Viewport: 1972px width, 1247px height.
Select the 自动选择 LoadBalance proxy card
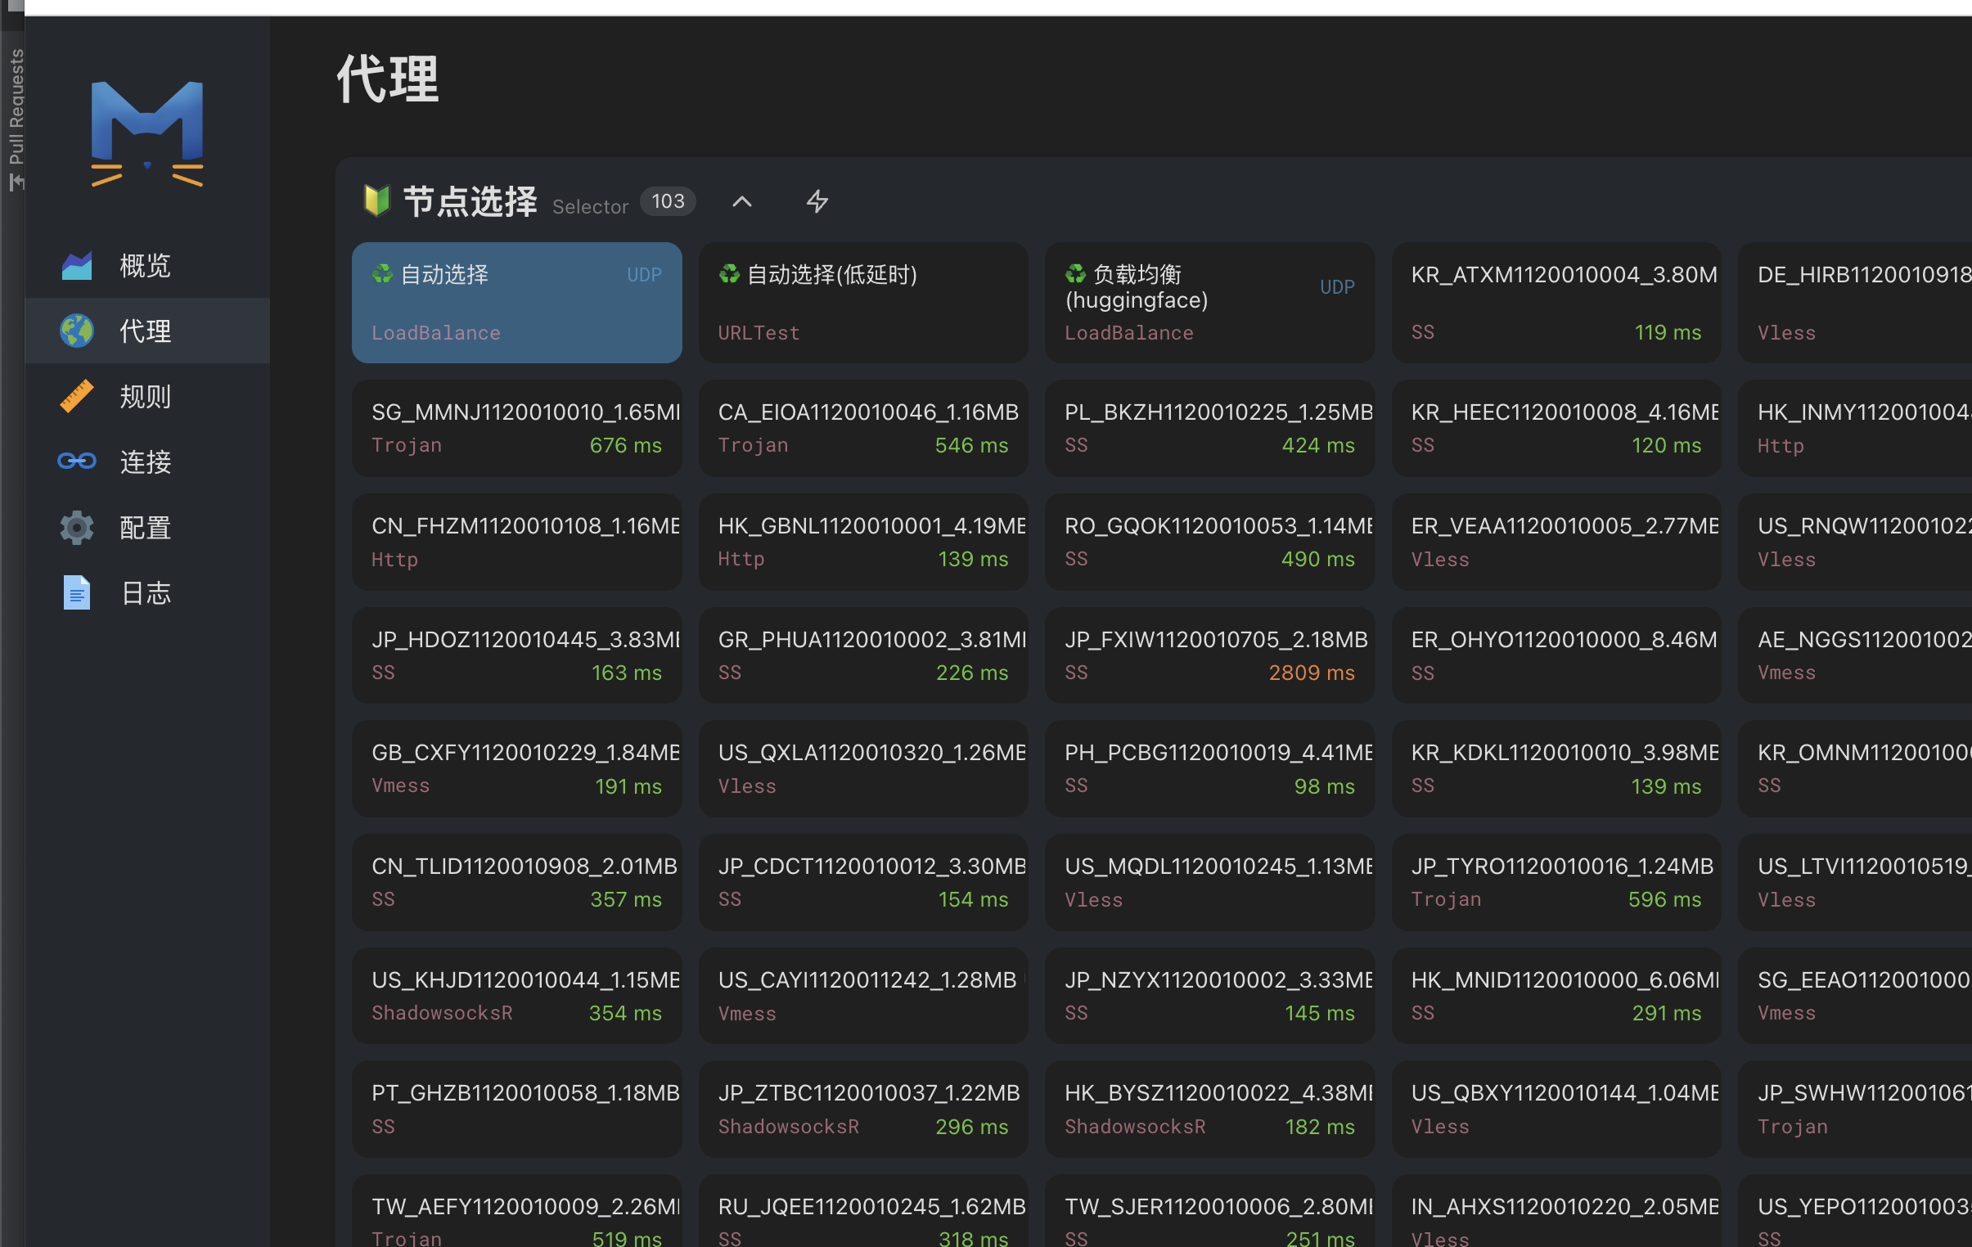(x=516, y=302)
